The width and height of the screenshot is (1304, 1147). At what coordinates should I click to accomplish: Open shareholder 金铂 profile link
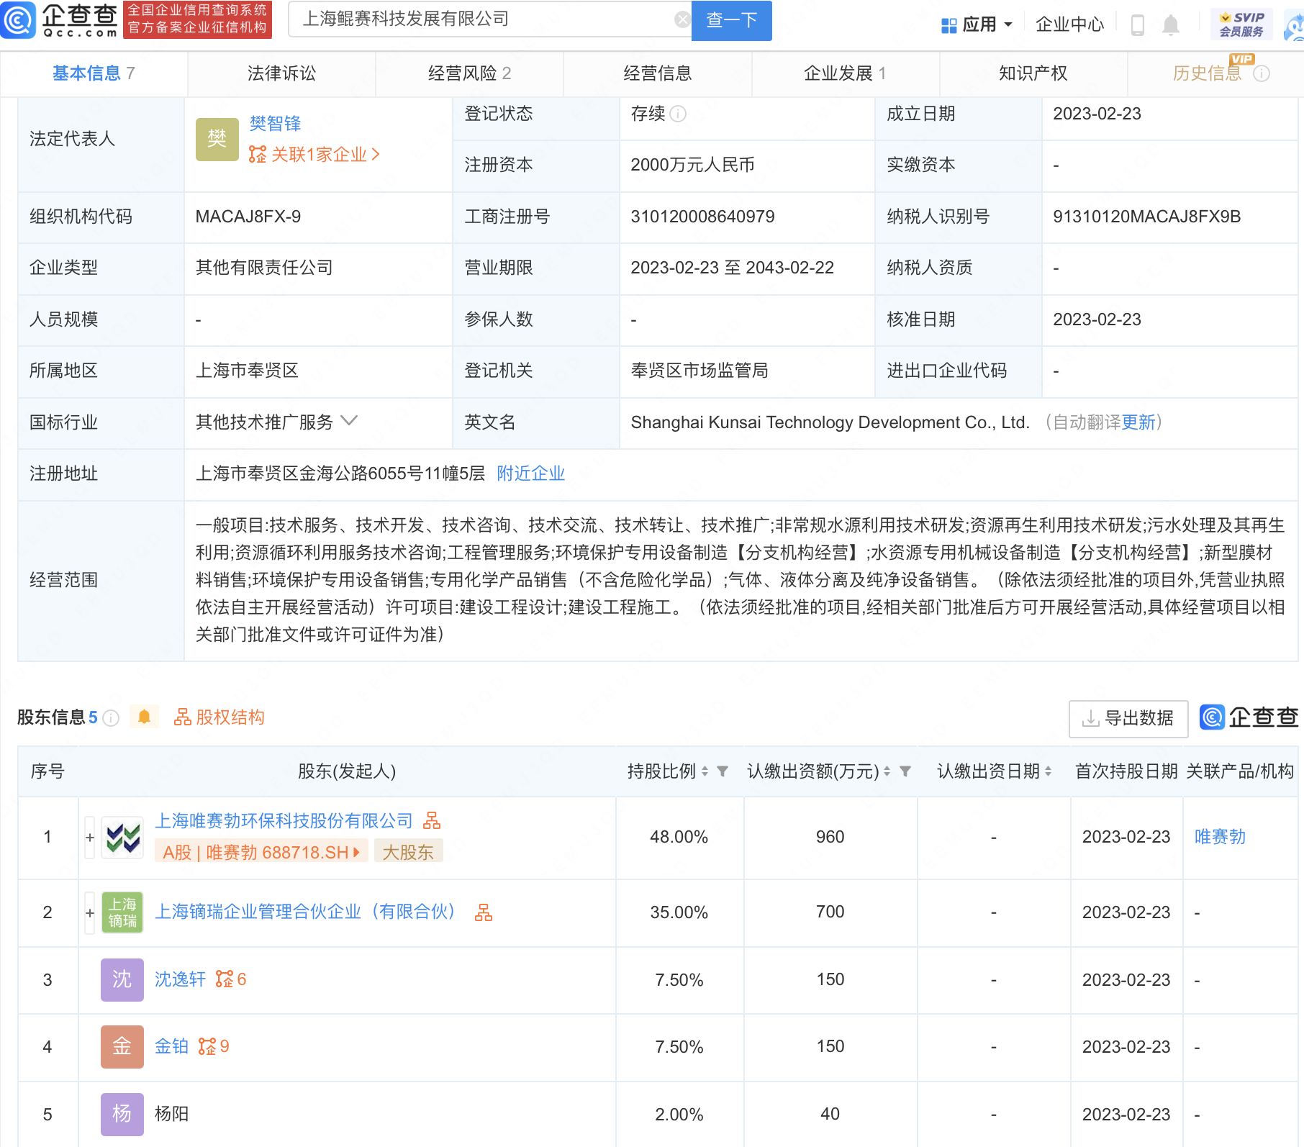pyautogui.click(x=171, y=1046)
